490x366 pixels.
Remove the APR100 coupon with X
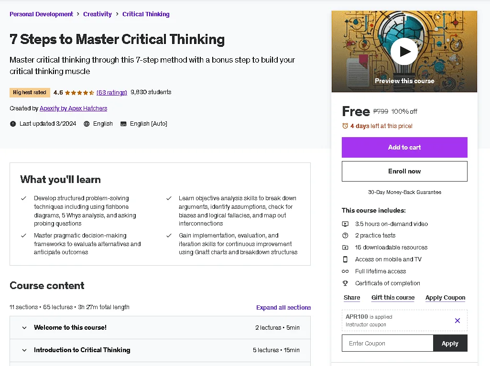[x=457, y=321]
